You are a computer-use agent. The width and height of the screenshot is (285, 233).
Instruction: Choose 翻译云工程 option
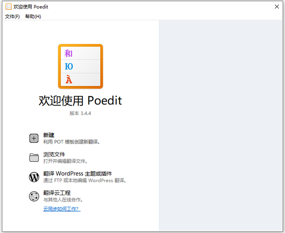(x=57, y=193)
